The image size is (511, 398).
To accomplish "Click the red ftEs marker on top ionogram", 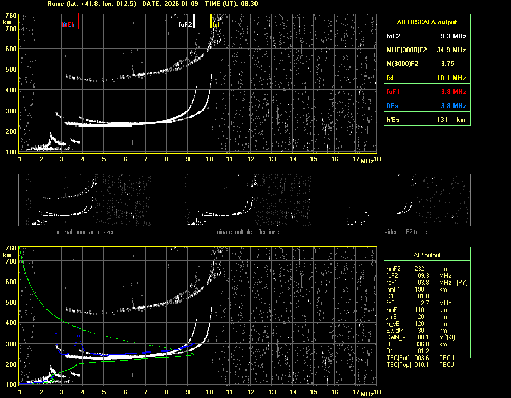I will click(78, 22).
